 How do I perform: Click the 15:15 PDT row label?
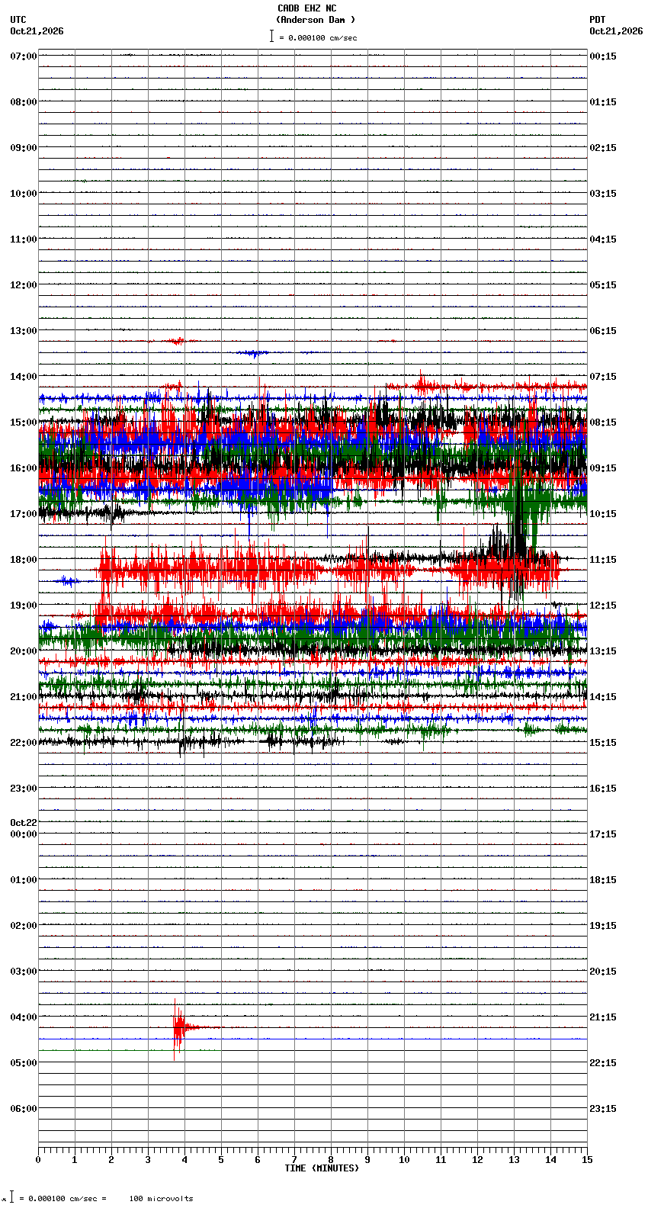pyautogui.click(x=603, y=743)
